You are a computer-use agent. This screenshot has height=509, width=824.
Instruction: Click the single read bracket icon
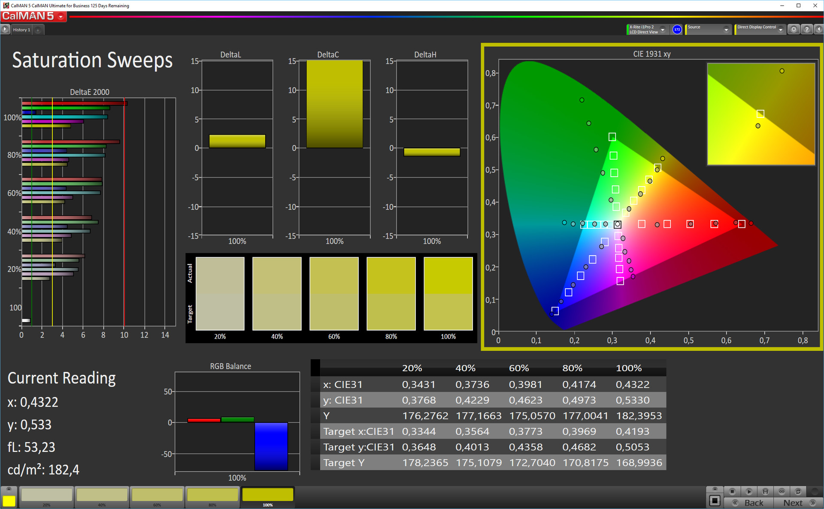tap(765, 491)
